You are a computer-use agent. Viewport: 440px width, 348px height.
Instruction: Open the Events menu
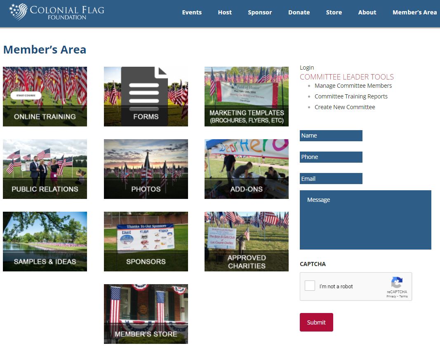192,12
